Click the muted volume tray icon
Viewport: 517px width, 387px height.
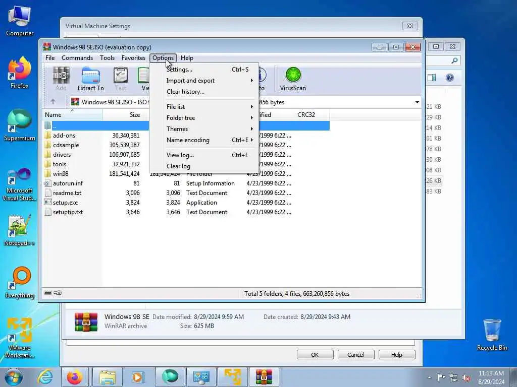pyautogui.click(x=466, y=377)
